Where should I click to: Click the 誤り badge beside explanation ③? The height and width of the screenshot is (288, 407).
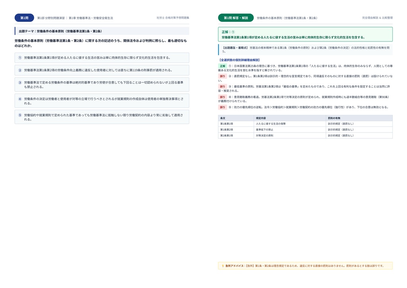[223, 86]
